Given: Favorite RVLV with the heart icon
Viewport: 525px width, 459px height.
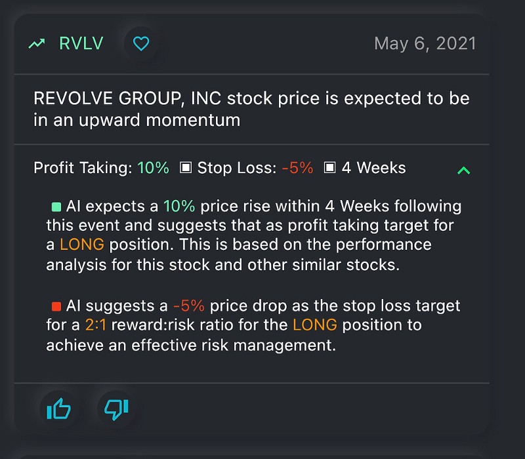Looking at the screenshot, I should [x=141, y=43].
